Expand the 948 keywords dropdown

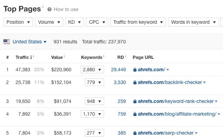94,101
